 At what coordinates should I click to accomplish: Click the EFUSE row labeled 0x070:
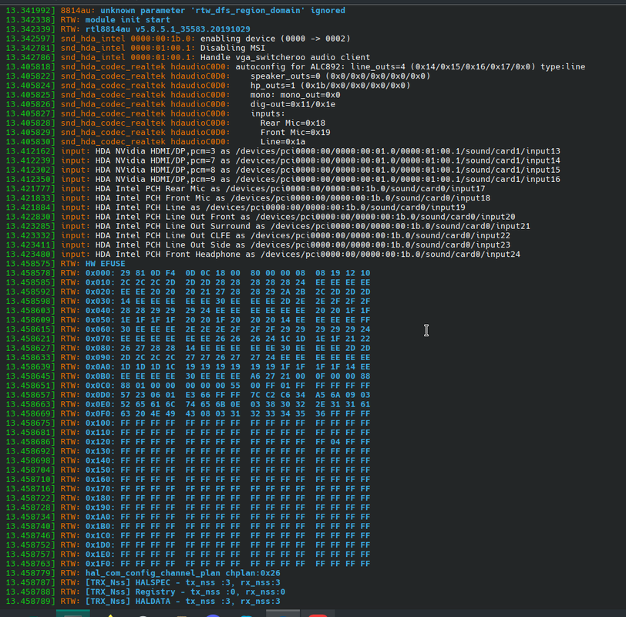[x=188, y=339]
